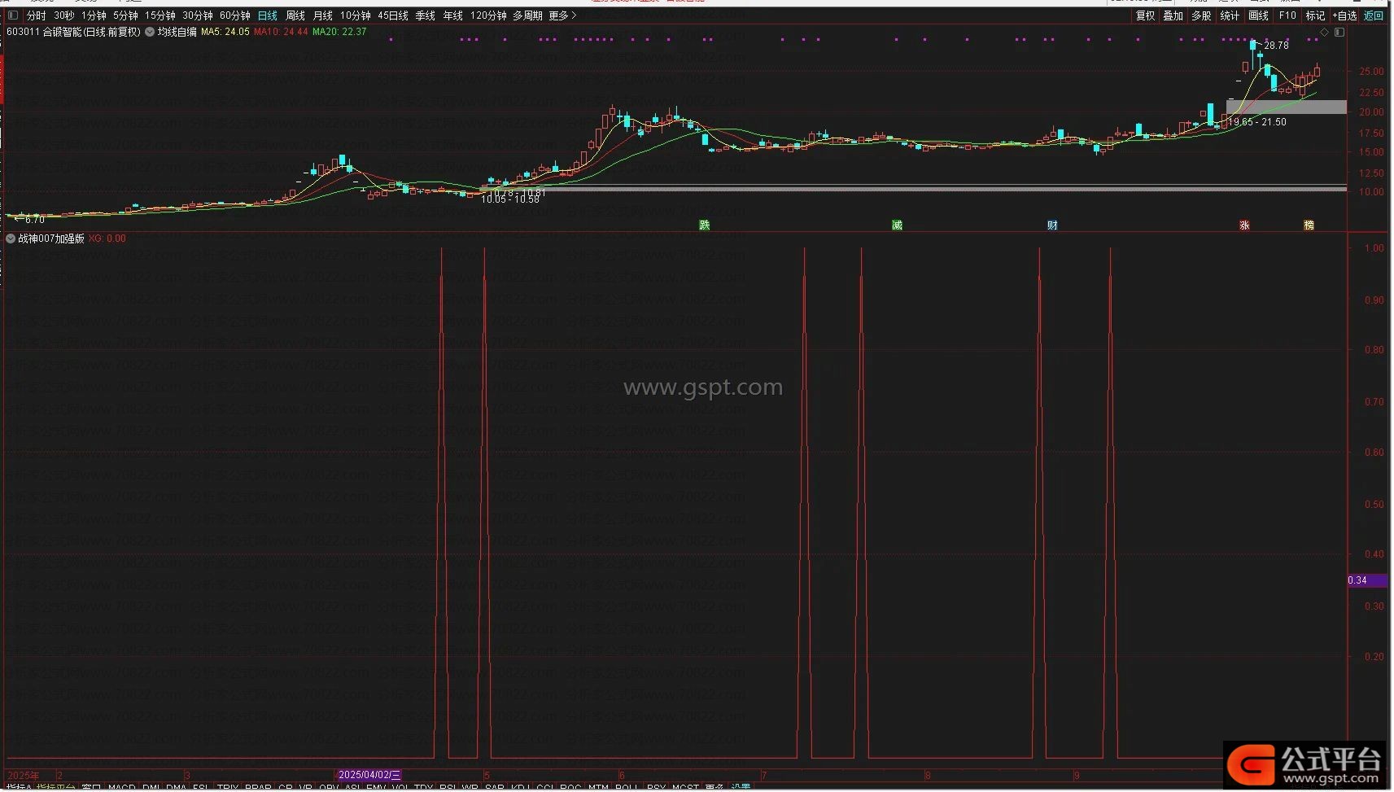Image resolution: width=1394 pixels, height=792 pixels.
Task: Expand 更多 timeframe options
Action: click(562, 15)
